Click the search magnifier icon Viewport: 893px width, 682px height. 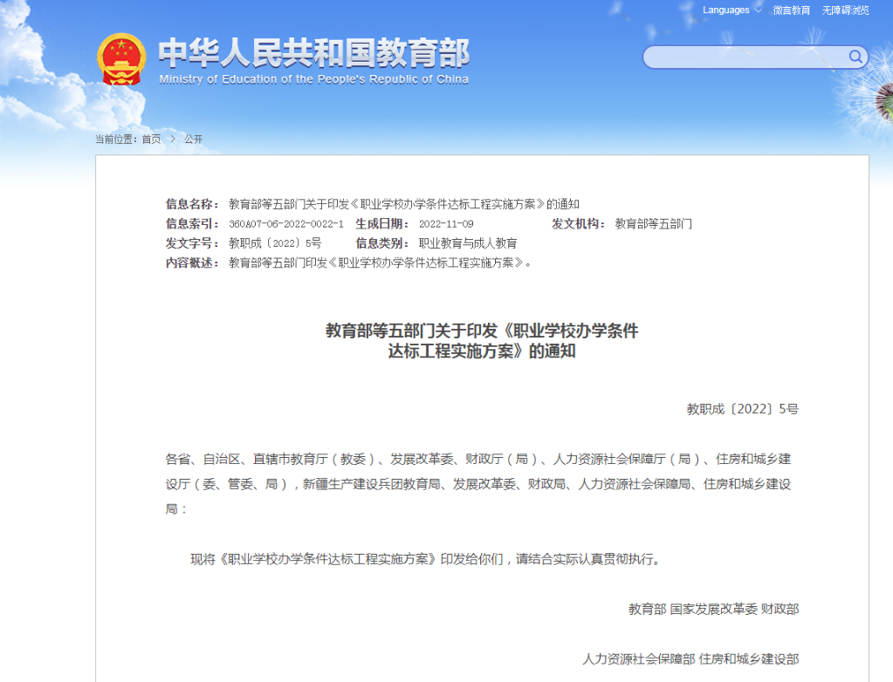tap(856, 57)
